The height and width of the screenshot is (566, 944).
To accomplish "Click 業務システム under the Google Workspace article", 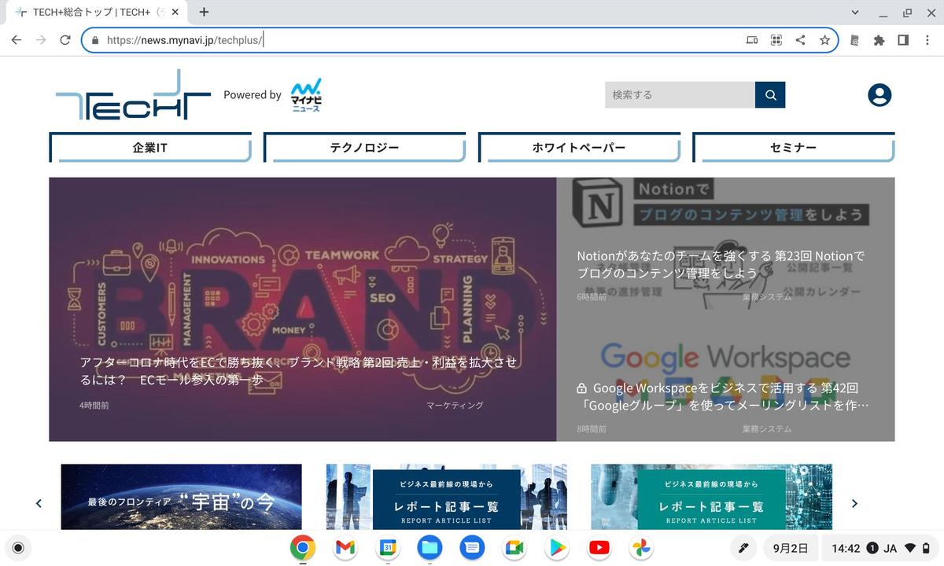I will [767, 429].
